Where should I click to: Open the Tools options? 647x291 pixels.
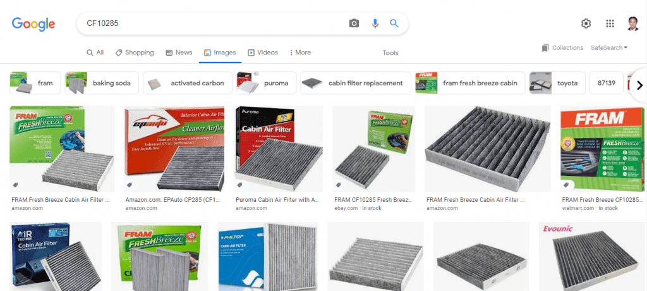coord(390,53)
